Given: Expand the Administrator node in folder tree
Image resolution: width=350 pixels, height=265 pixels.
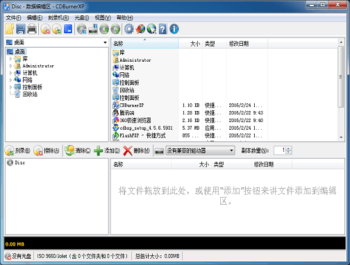Looking at the screenshot, I should pos(10,66).
